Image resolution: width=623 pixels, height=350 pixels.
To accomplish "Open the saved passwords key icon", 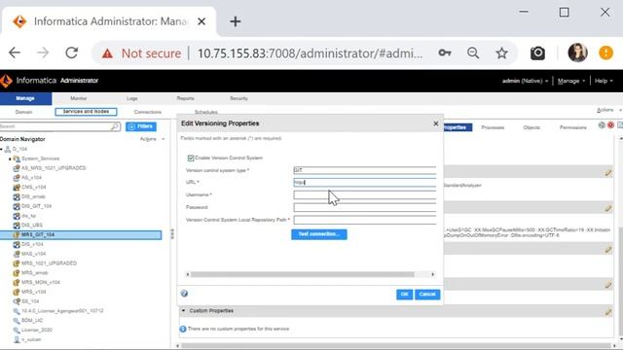I will click(x=445, y=52).
